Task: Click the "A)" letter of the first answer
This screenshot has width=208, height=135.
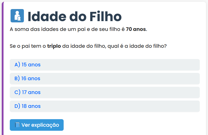Action: pos(17,65)
